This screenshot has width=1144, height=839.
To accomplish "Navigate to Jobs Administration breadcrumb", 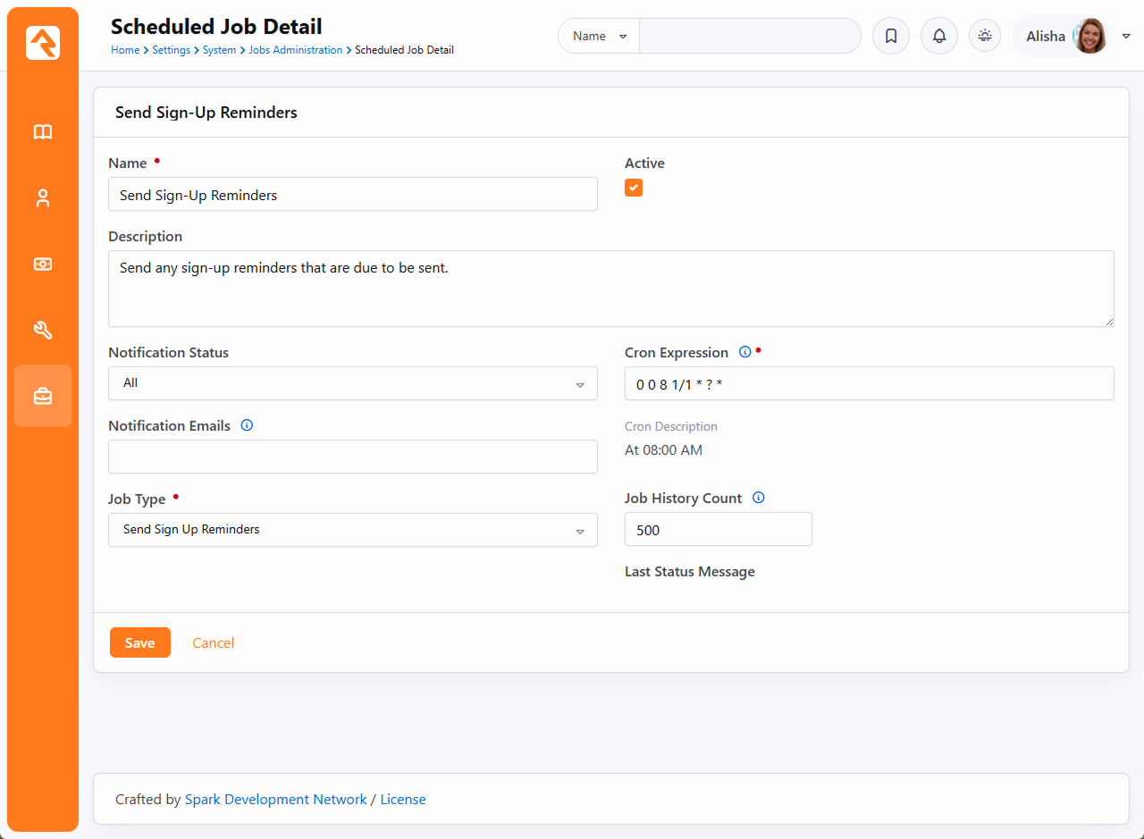I will pos(295,50).
